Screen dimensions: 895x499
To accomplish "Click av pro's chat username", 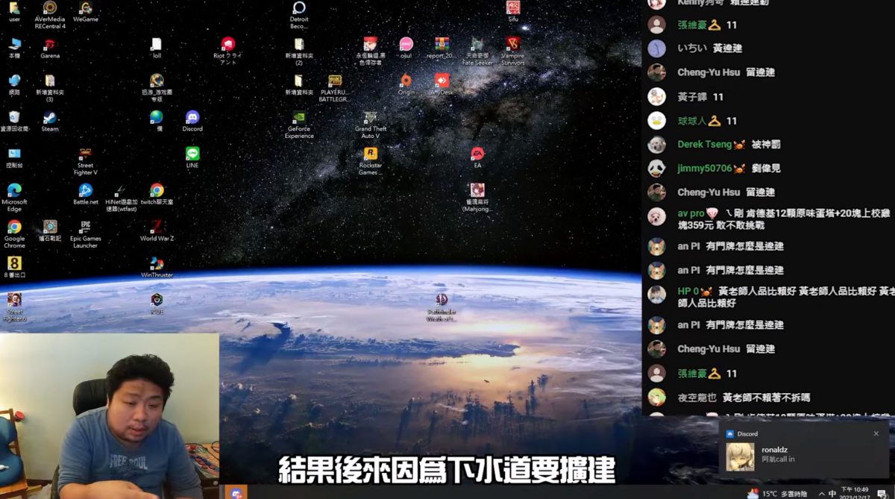I will pos(691,213).
